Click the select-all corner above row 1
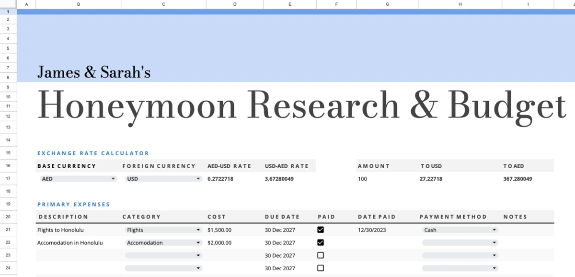Viewport: 575px width, 277px height. (x=8, y=4)
